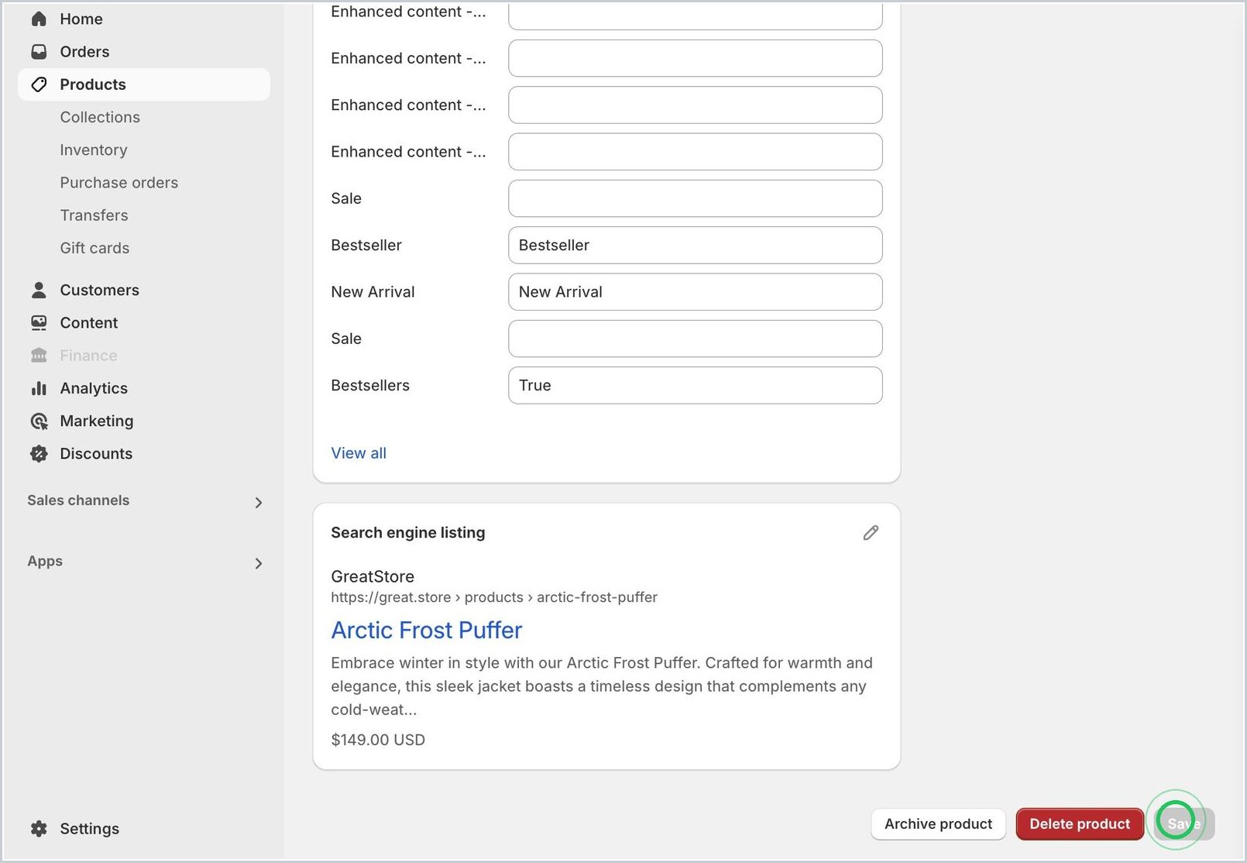The height and width of the screenshot is (863, 1247).
Task: Click the Products tag icon
Action: [39, 84]
